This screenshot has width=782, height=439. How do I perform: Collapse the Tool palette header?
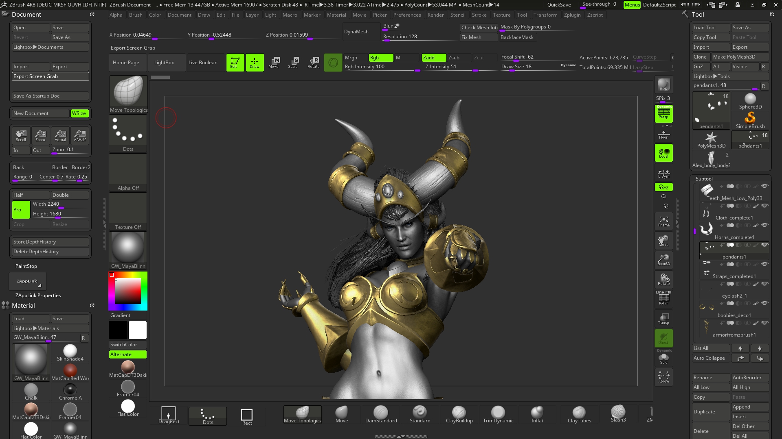[698, 15]
